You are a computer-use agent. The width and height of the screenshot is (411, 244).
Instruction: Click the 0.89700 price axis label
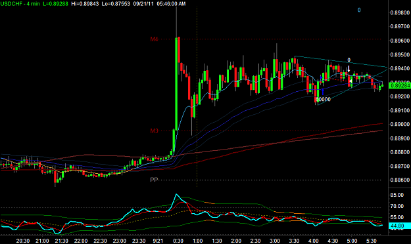click(x=400, y=26)
